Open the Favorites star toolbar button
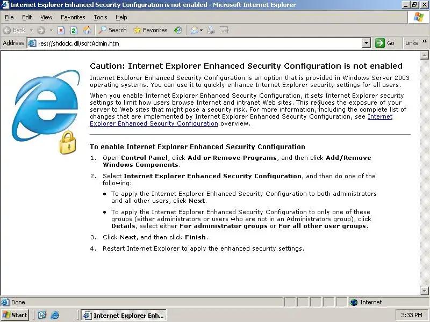Screen dimensions: 430x322 tap(150, 30)
